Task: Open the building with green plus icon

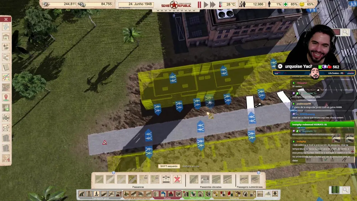Action: tap(6, 108)
